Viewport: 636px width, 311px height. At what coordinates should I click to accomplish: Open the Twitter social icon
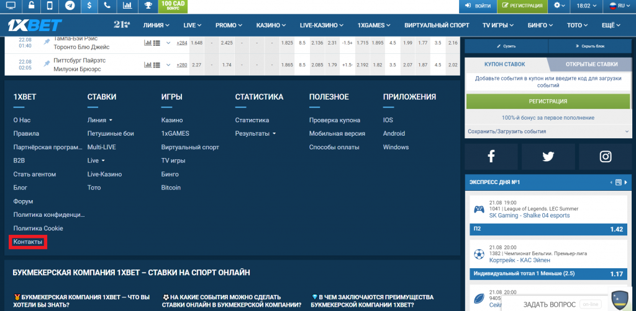coord(548,157)
